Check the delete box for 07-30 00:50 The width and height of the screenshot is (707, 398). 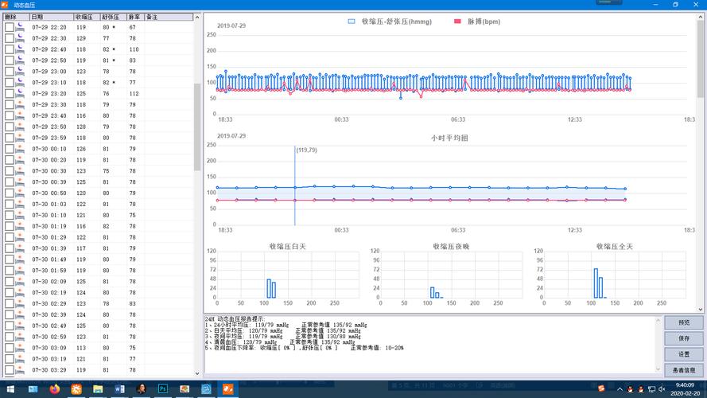[x=10, y=193]
